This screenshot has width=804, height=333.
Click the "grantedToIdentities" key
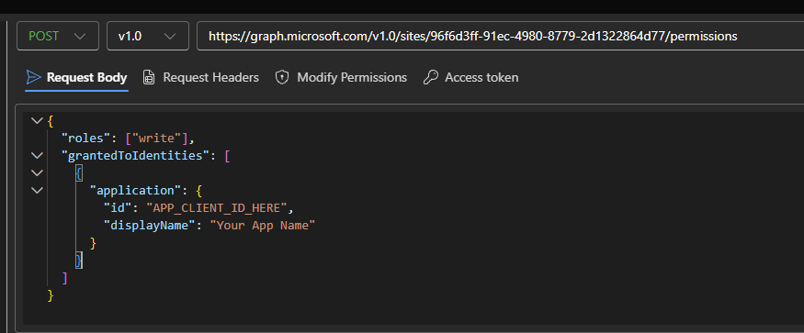tap(135, 156)
